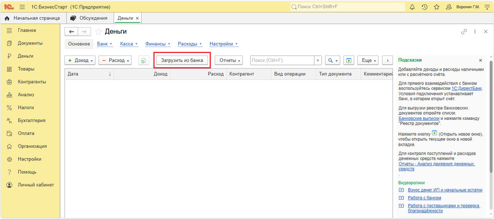Viewport: 494px width, 219px height.
Task: Open Организация in sidebar
Action: (x=32, y=146)
